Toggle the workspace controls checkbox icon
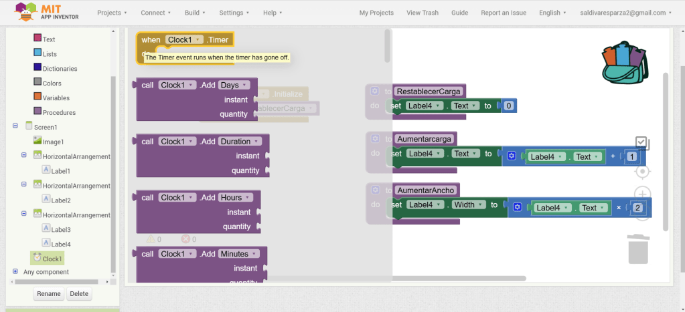The height and width of the screenshot is (312, 685). [641, 142]
